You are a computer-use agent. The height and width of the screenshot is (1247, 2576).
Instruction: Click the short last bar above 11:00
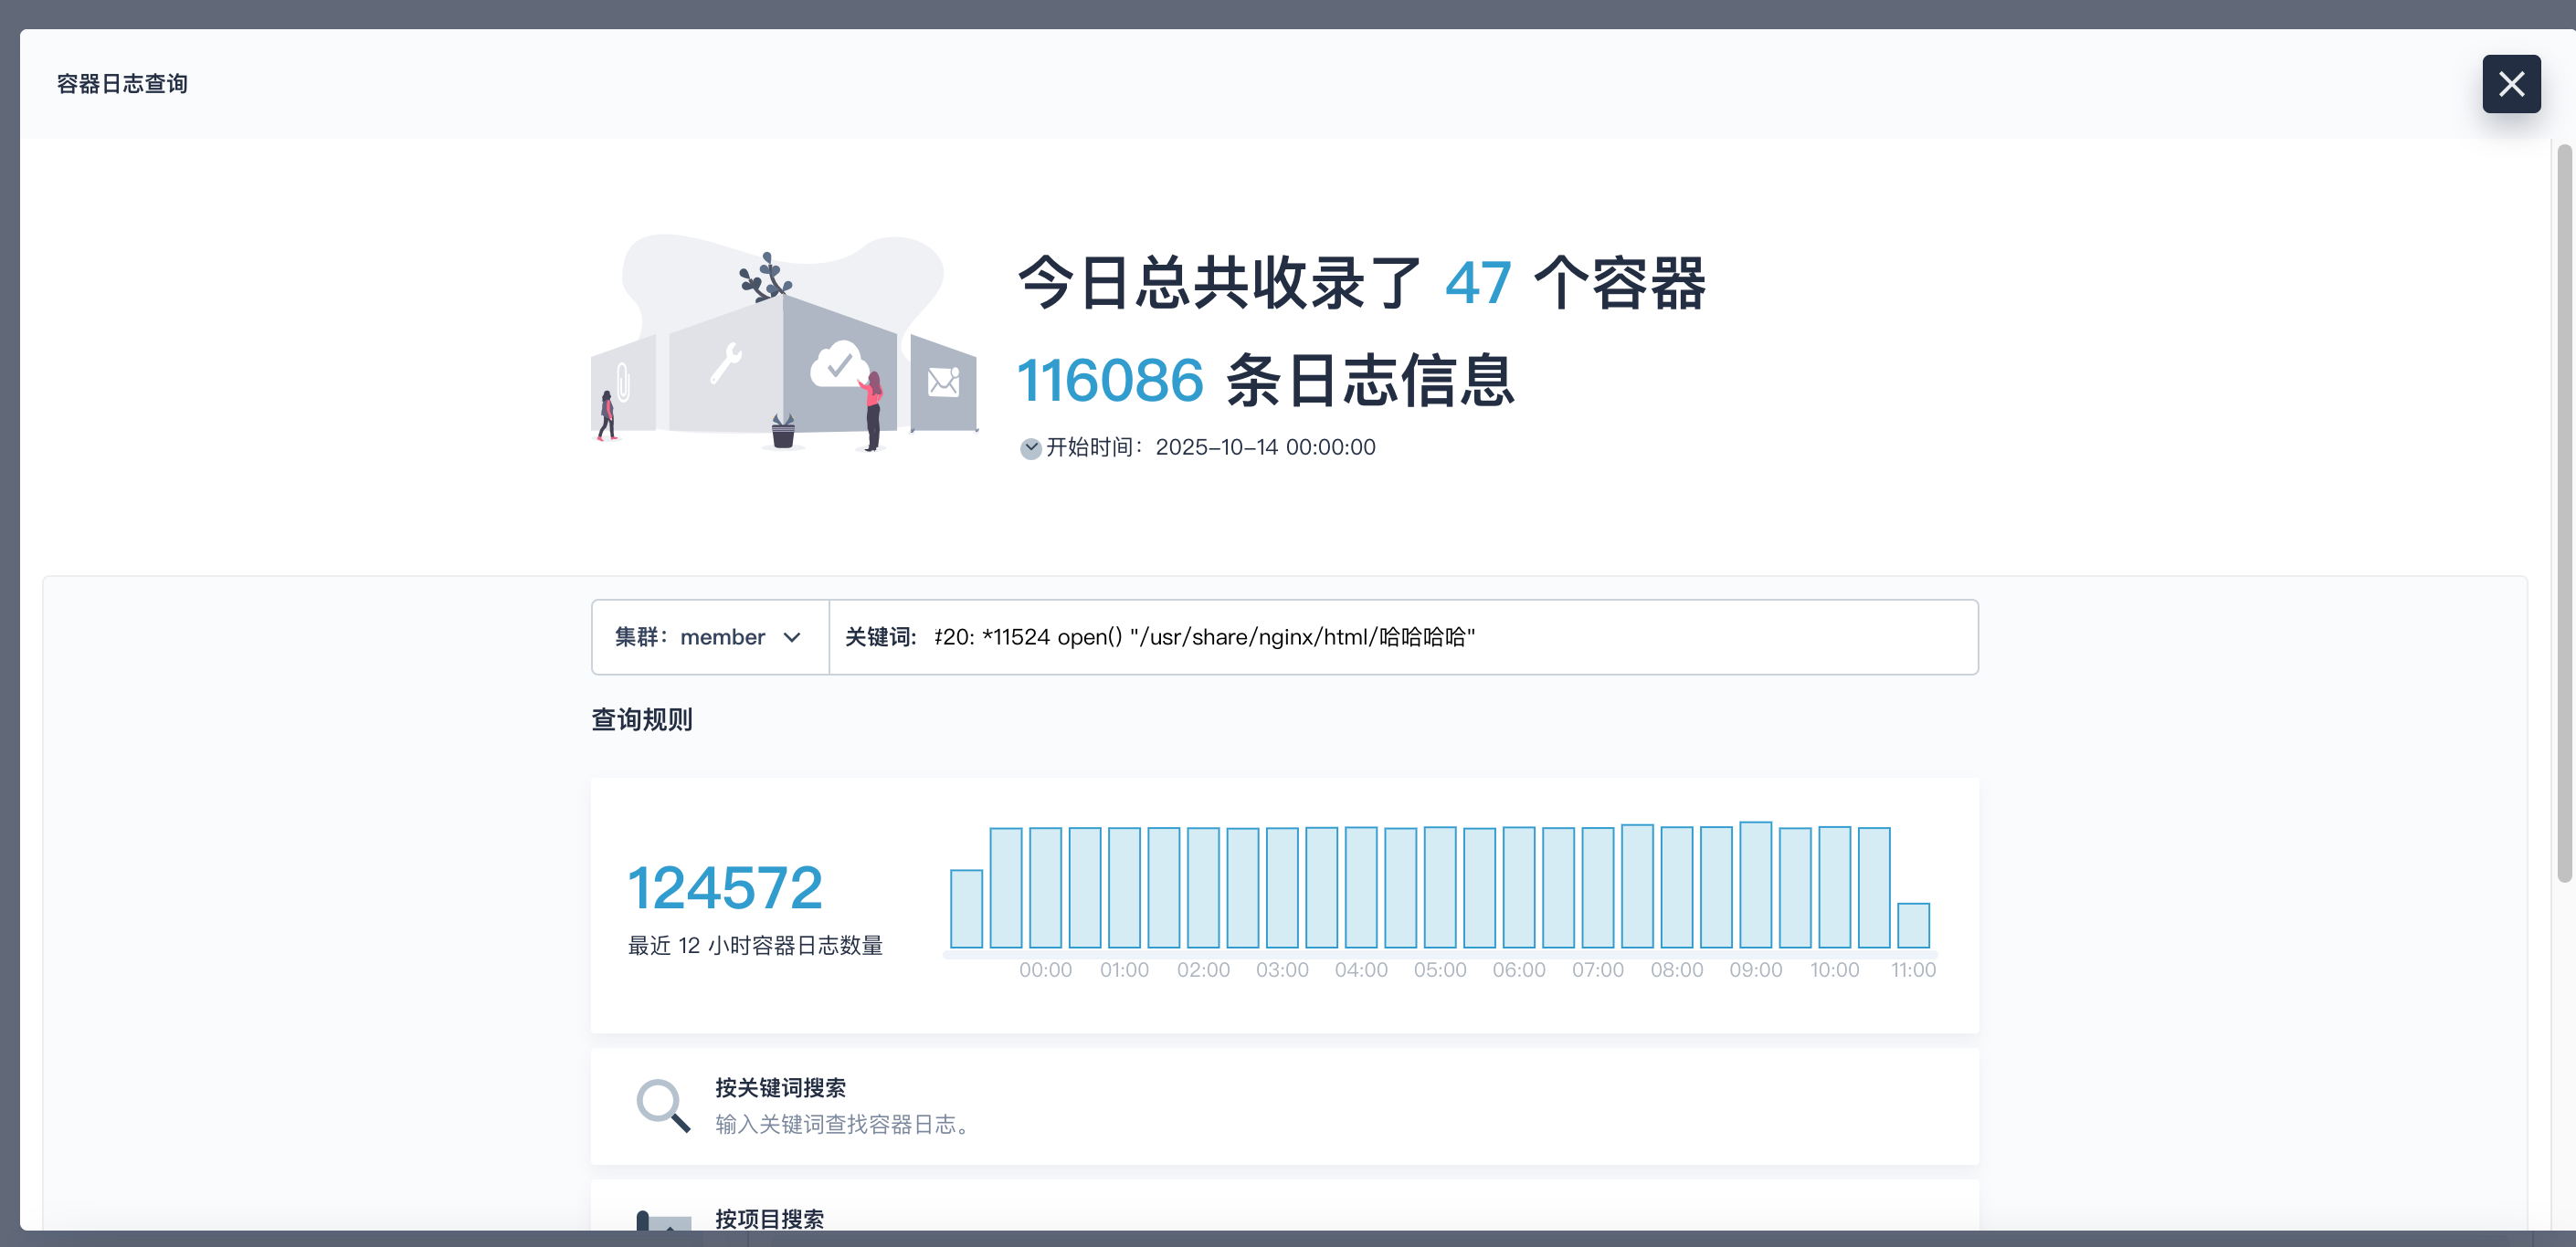[1913, 926]
